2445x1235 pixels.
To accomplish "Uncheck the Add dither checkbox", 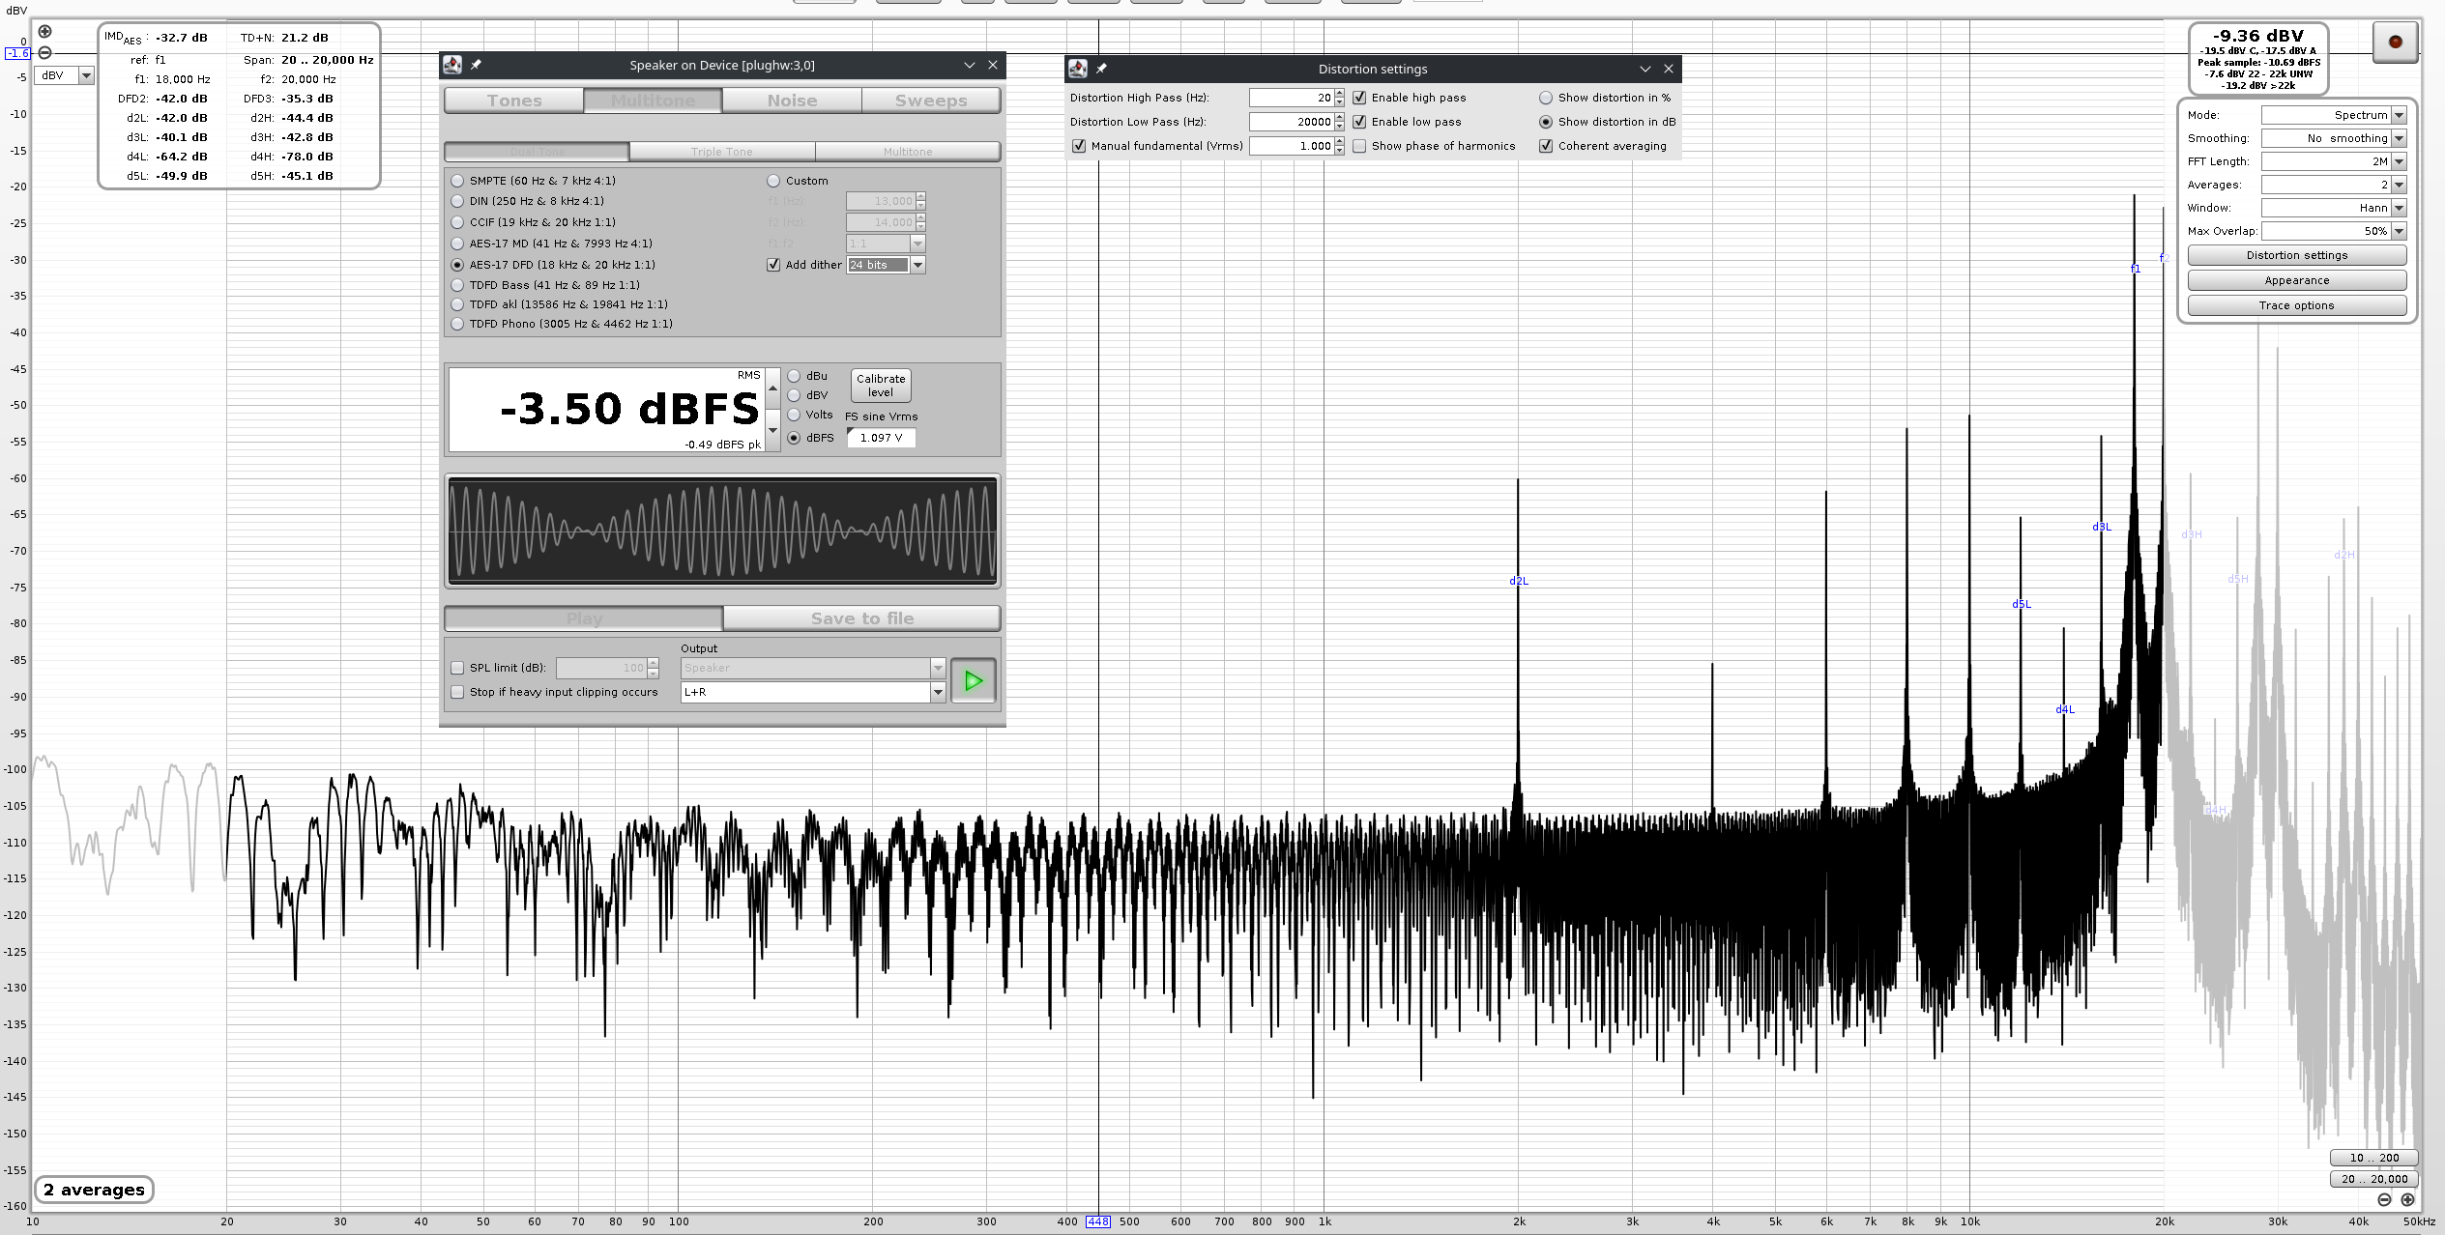I will tap(773, 265).
